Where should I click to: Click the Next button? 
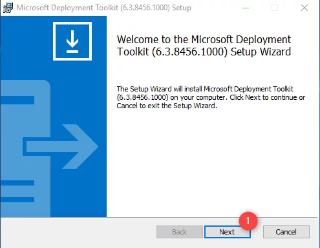coord(228,232)
